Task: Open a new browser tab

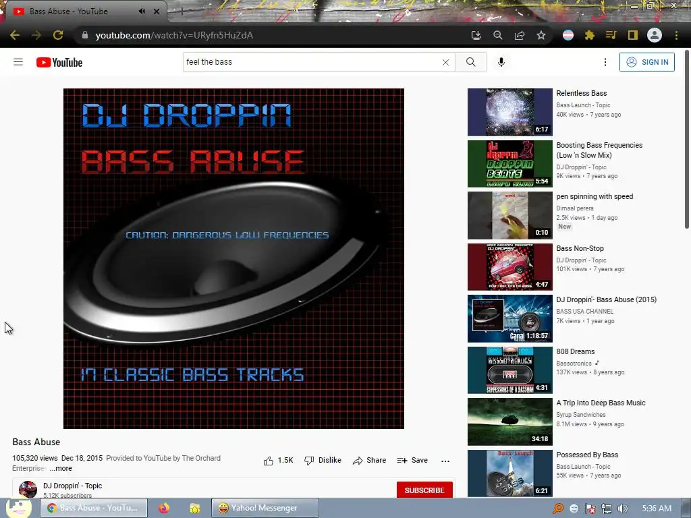Action: coord(182,11)
